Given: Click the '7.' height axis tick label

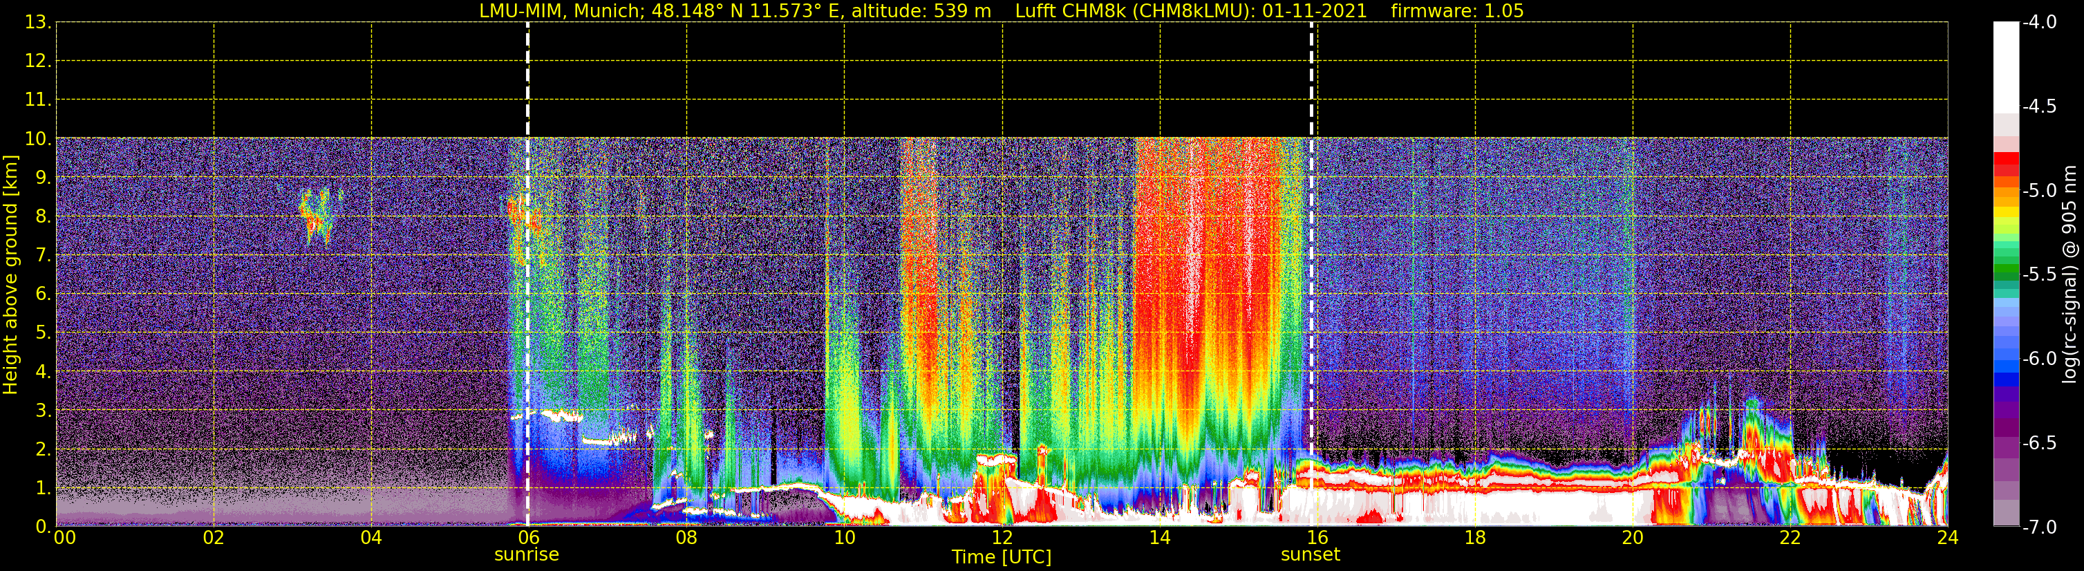Looking at the screenshot, I should [43, 255].
